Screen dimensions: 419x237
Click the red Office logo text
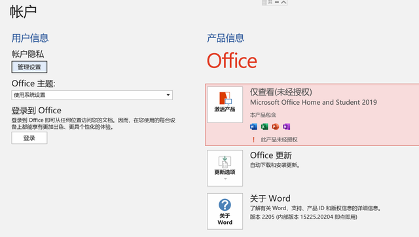pos(232,61)
